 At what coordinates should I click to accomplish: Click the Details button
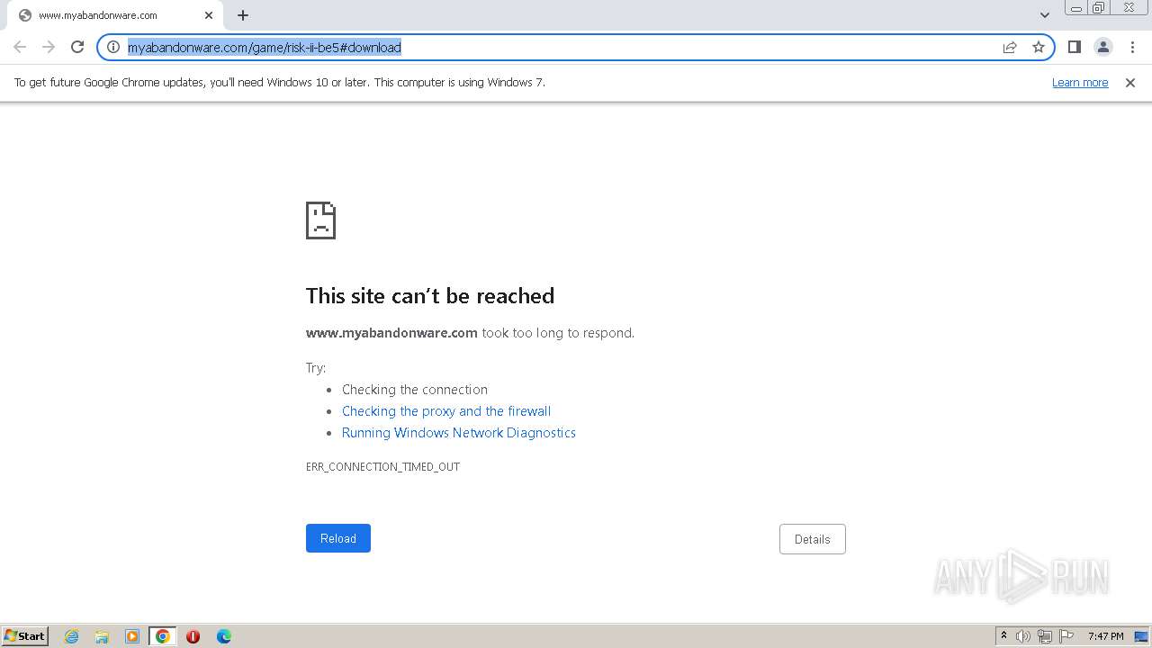click(813, 539)
